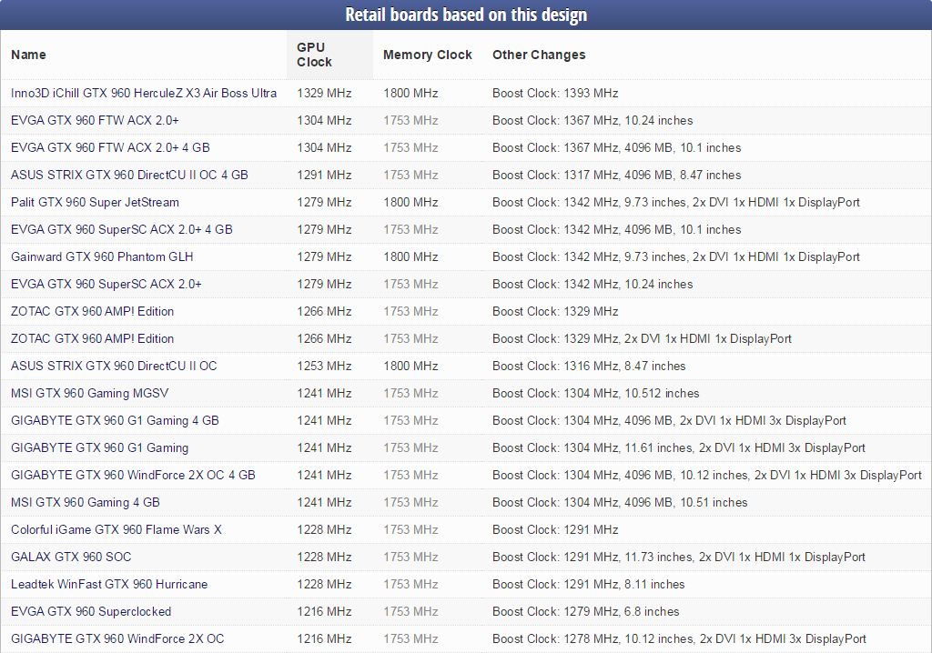Open MSI GTX 960 Gaming 4 GB

[x=86, y=503]
